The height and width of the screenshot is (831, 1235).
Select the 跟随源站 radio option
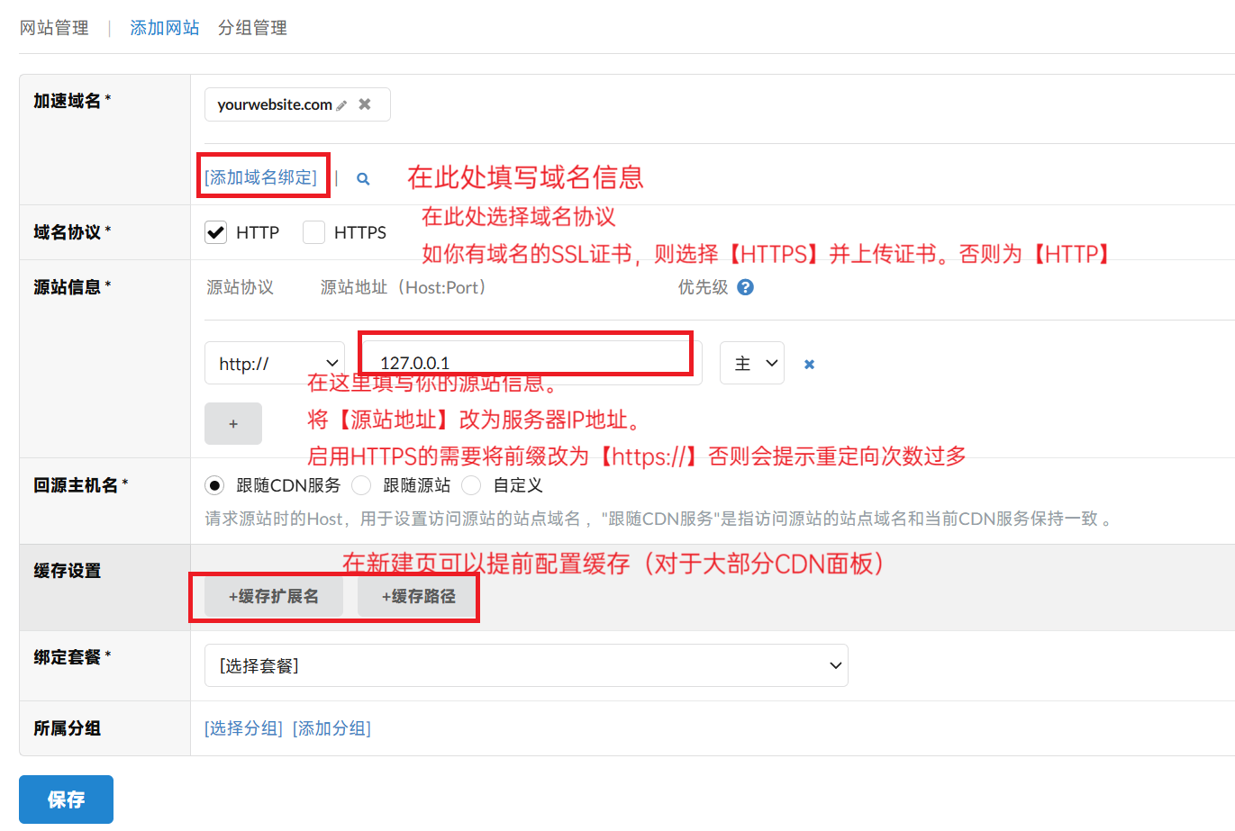361,486
